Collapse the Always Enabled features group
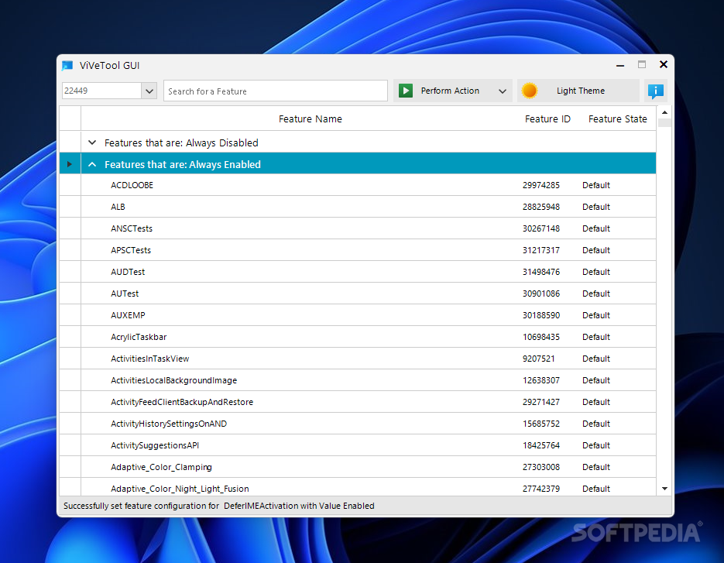Viewport: 724px width, 563px height. (x=92, y=164)
